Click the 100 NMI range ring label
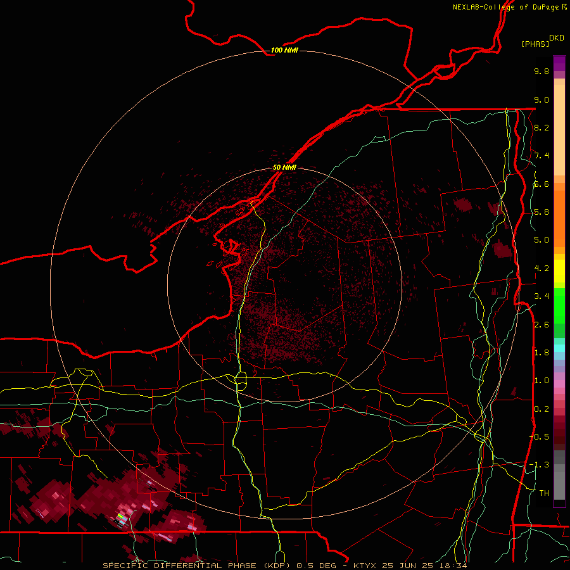The image size is (570, 570). tap(284, 50)
